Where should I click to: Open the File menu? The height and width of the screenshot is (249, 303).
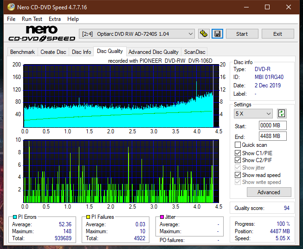[x=11, y=19]
